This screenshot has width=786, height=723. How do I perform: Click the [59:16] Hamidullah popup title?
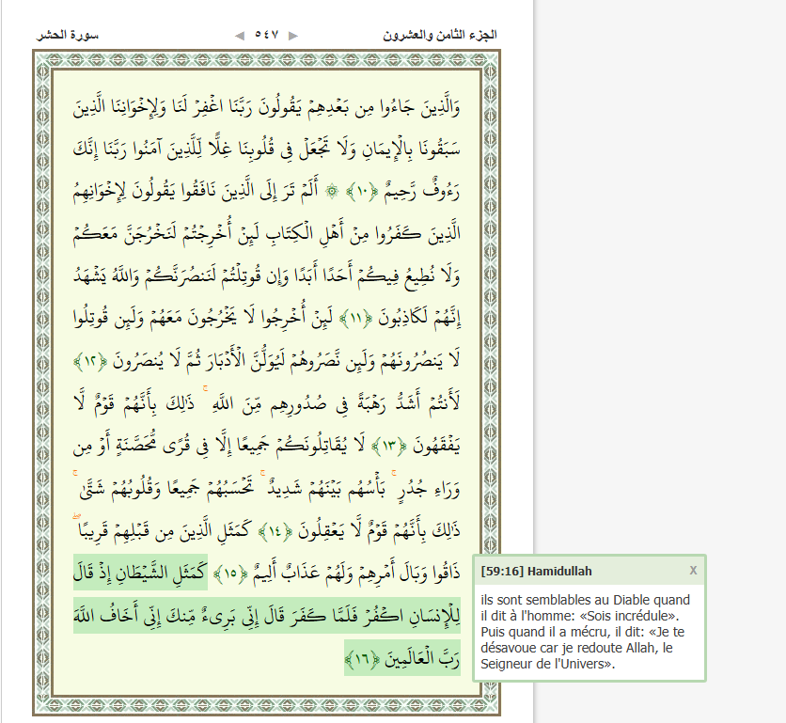(x=537, y=571)
